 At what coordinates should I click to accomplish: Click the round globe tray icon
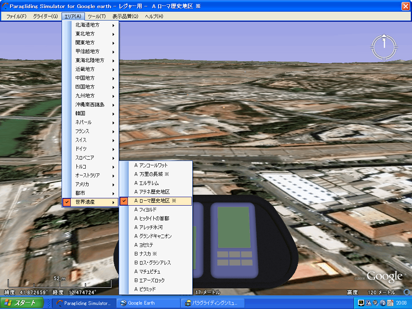(383, 303)
